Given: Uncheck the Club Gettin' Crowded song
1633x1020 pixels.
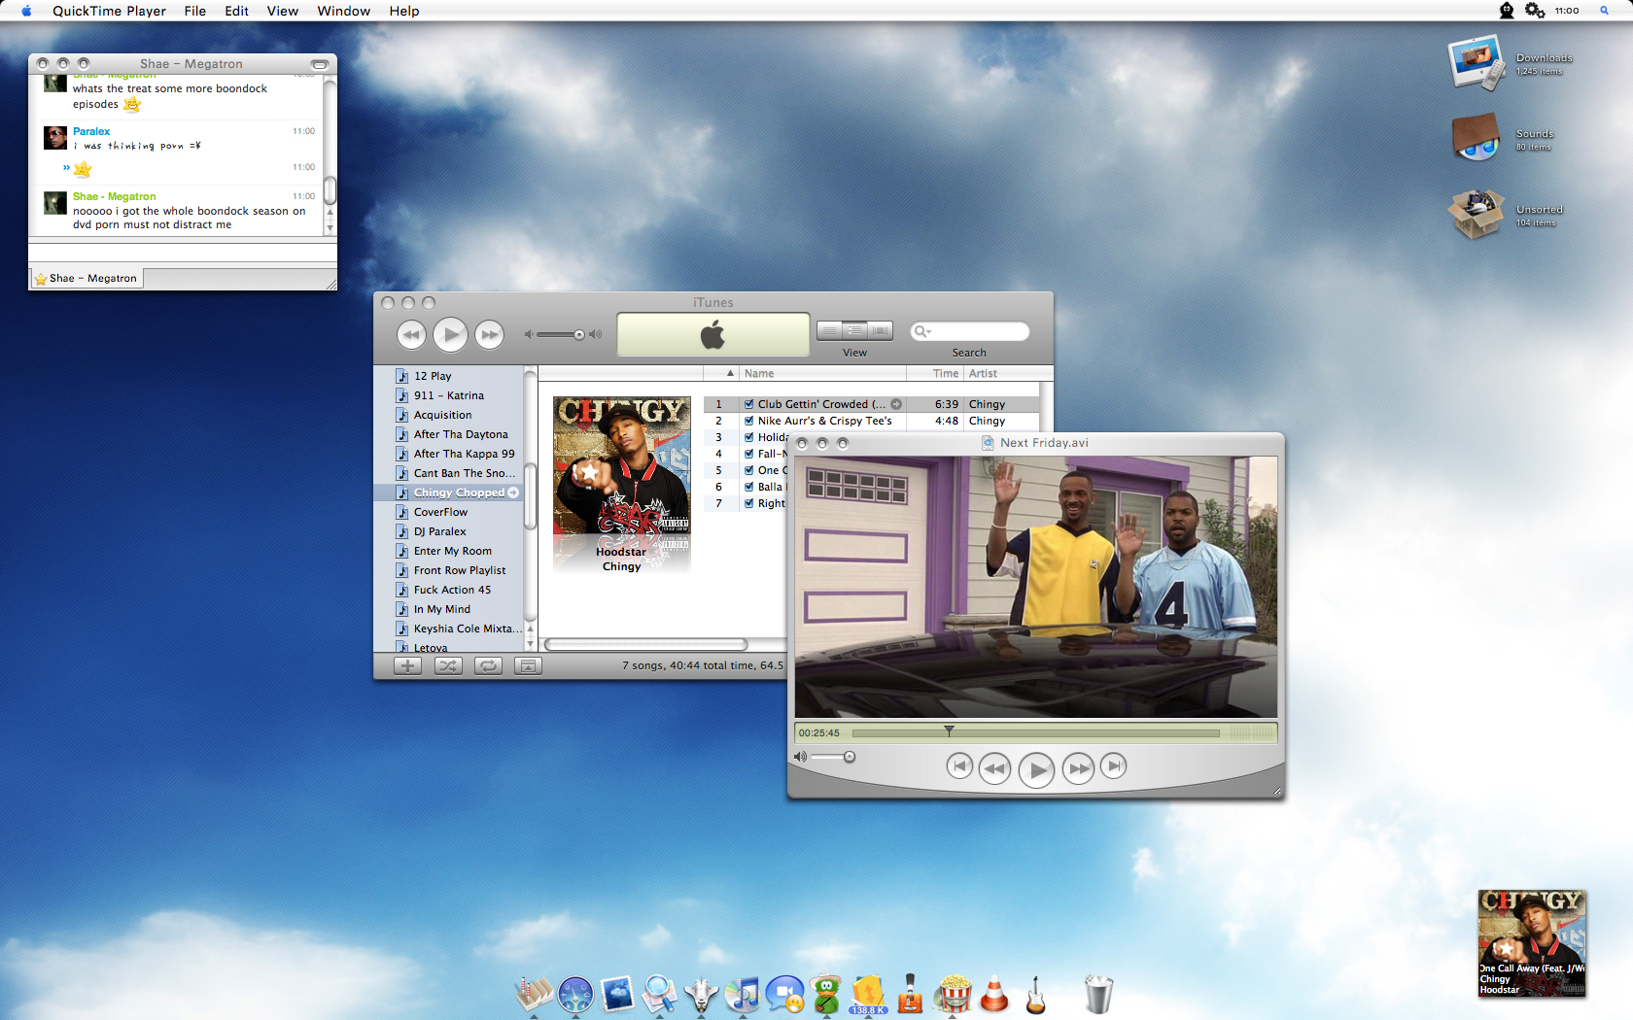Looking at the screenshot, I should [749, 404].
